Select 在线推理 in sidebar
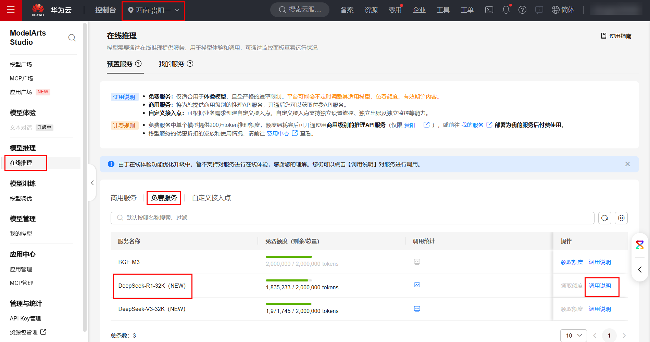 point(21,163)
